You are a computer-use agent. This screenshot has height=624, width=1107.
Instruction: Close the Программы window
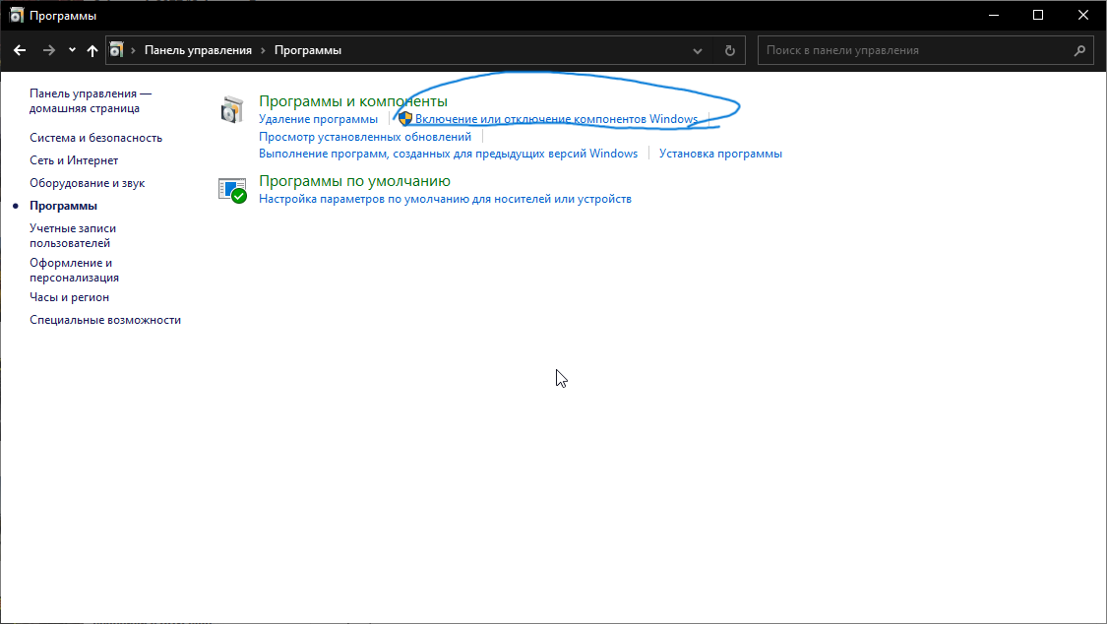[1083, 15]
